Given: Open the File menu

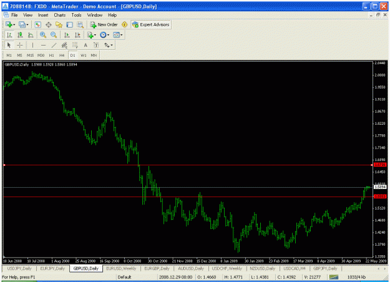Looking at the screenshot, I should point(14,15).
